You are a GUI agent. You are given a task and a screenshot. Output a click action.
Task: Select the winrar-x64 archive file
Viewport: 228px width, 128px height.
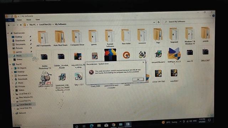pos(159,76)
